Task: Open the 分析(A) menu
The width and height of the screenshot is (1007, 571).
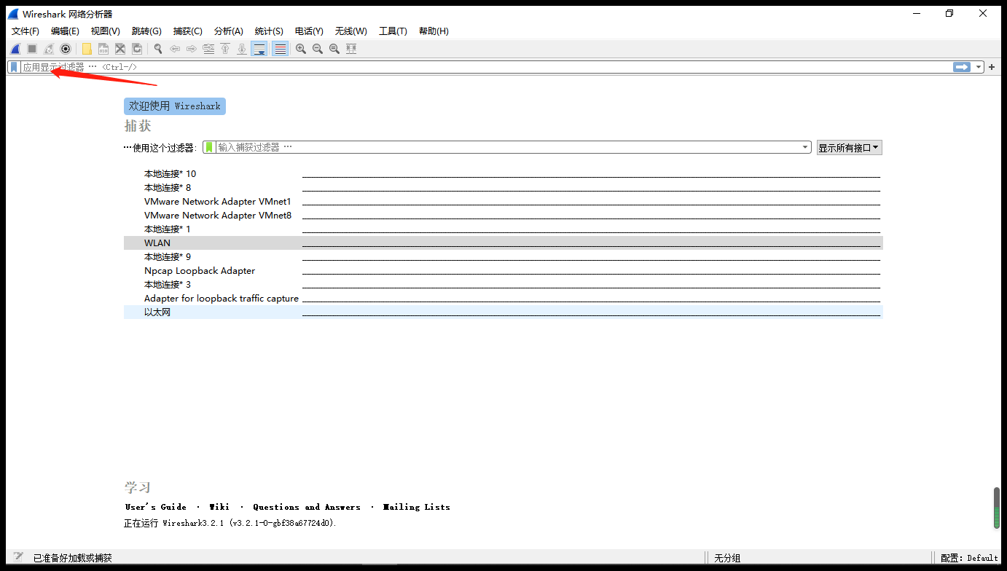Action: click(228, 31)
